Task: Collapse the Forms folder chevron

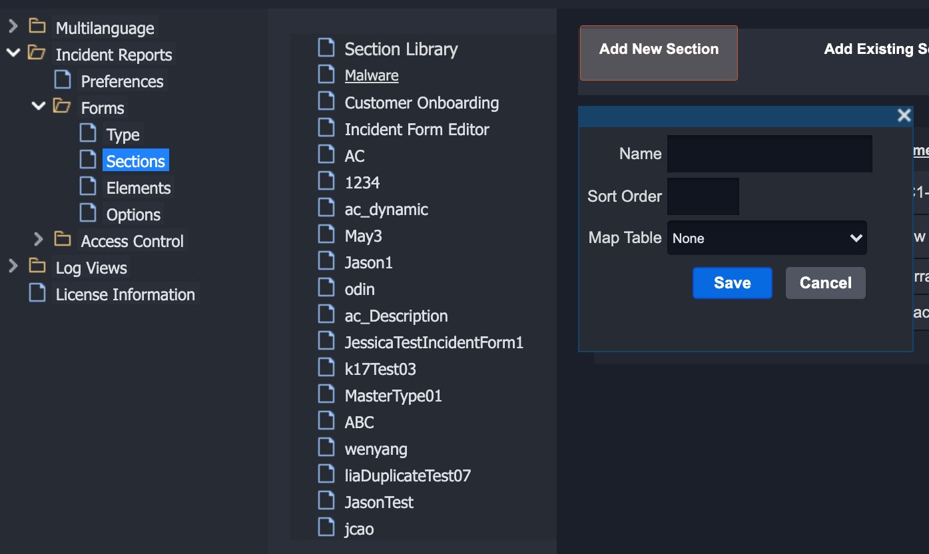Action: point(39,106)
